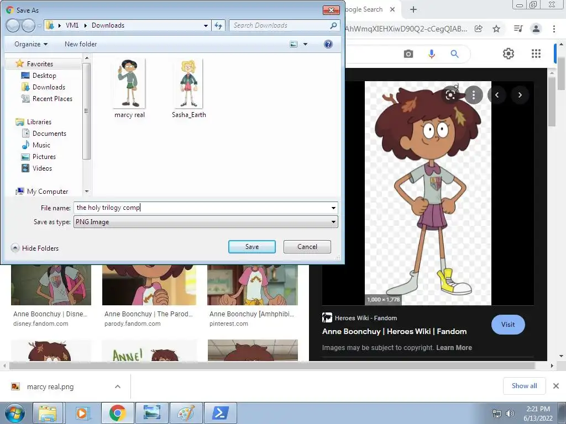Go forward with dialog Forward arrow
The image size is (566, 424).
pos(28,25)
